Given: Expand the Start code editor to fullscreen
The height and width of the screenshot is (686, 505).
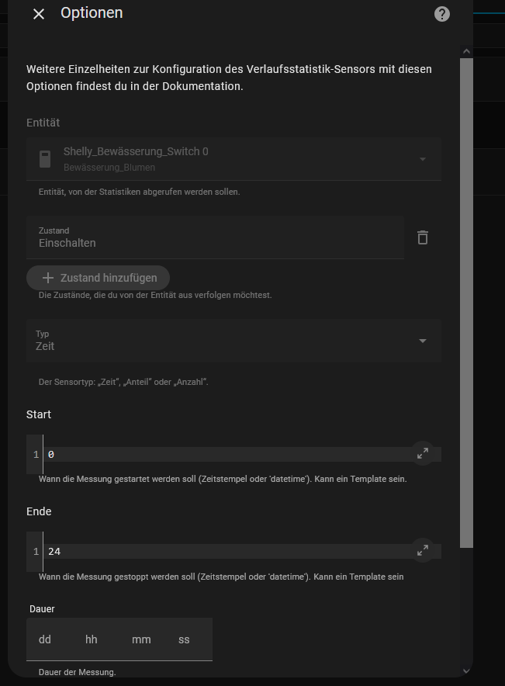Looking at the screenshot, I should click(x=423, y=454).
